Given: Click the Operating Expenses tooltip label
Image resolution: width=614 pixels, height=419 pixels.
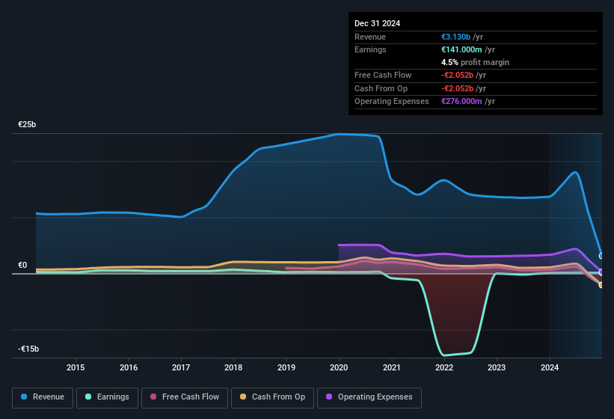Looking at the screenshot, I should (392, 101).
